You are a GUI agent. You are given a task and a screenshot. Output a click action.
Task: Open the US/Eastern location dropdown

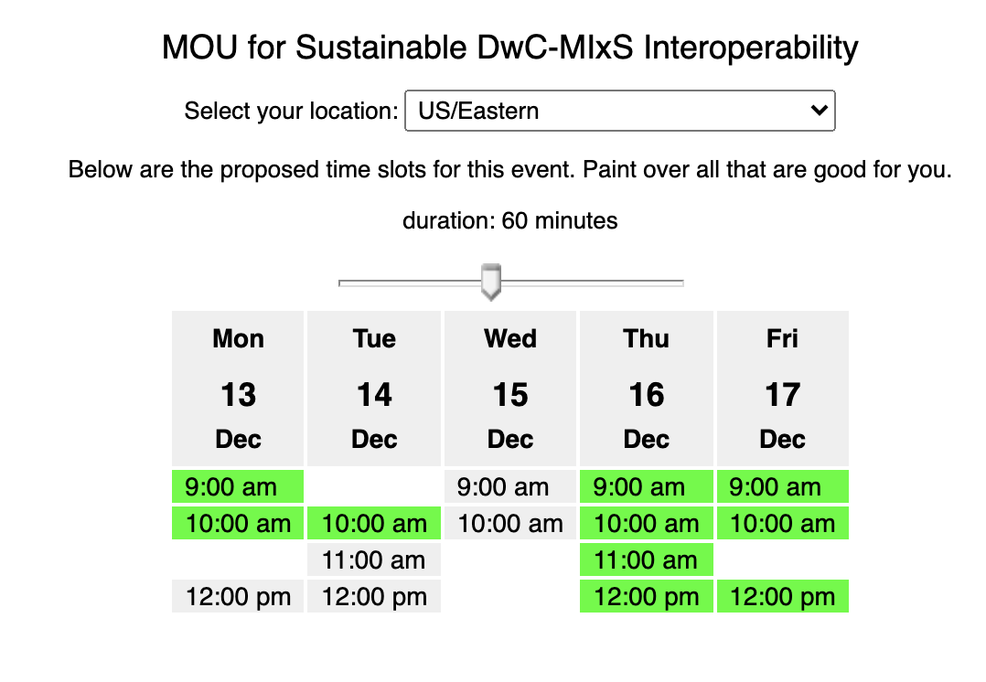pos(619,111)
